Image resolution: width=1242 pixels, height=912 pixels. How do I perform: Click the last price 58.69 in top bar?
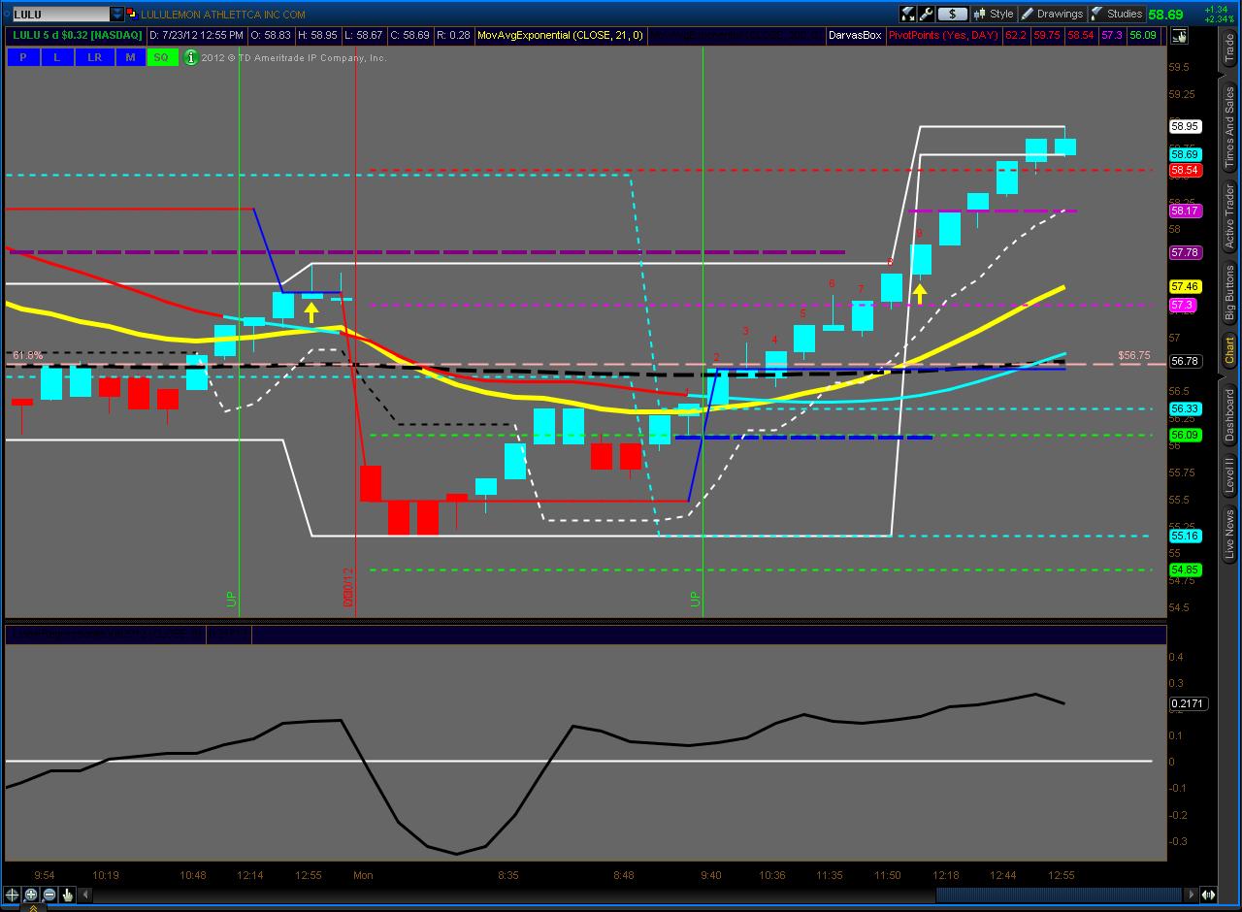pos(1166,15)
